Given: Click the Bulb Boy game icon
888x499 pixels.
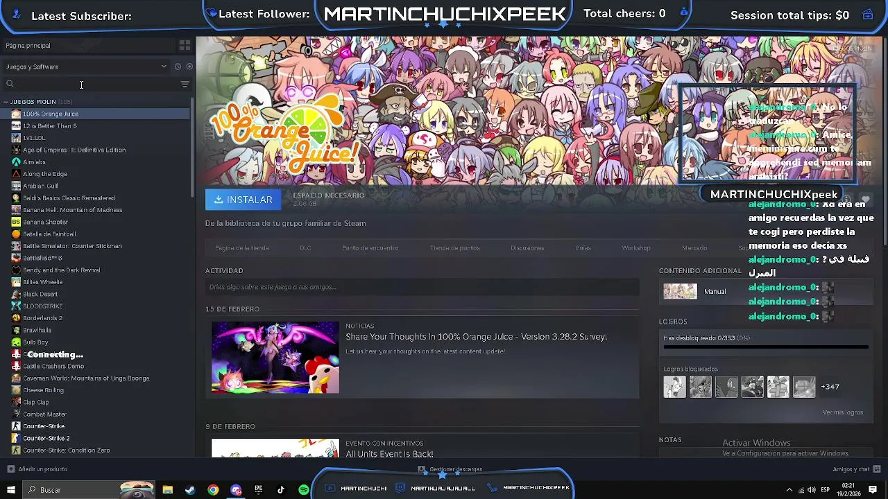Looking at the screenshot, I should point(16,342).
